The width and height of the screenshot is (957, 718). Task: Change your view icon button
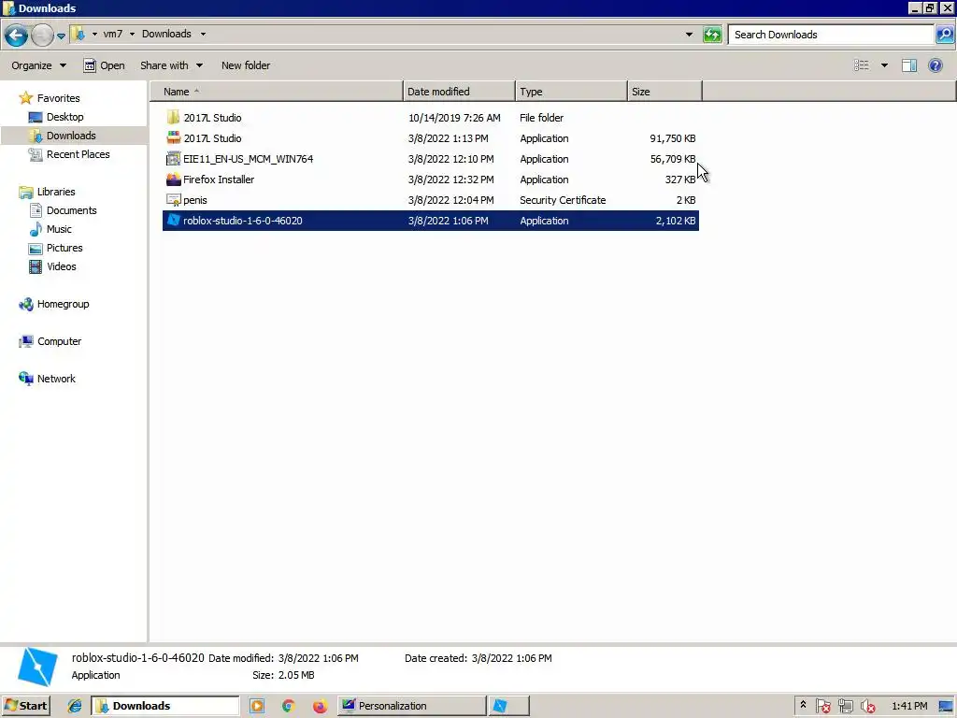click(861, 65)
